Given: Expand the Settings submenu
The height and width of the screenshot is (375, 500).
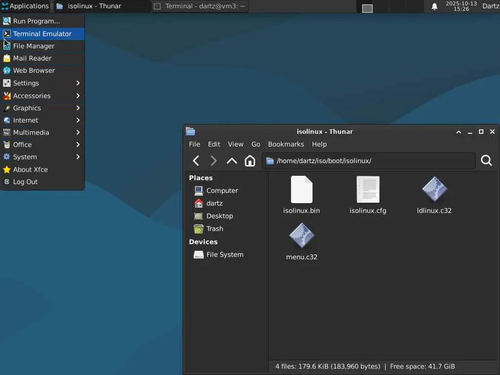Looking at the screenshot, I should pos(42,83).
